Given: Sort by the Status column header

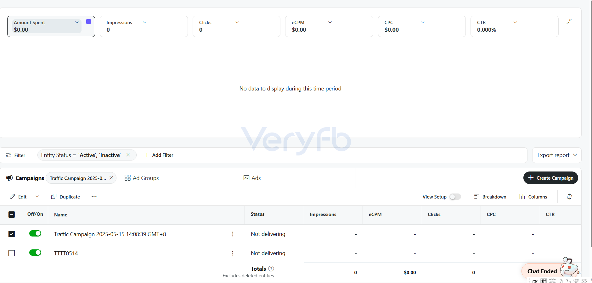Looking at the screenshot, I should [x=257, y=214].
